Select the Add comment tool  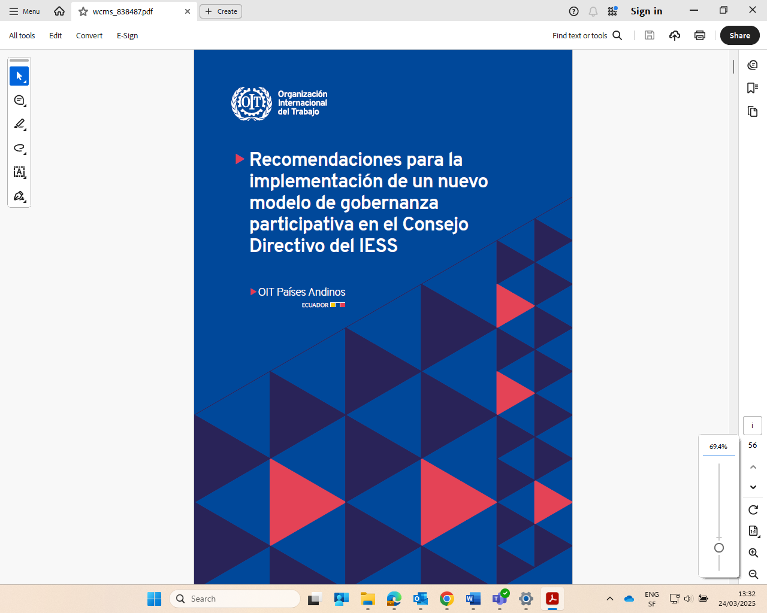coord(19,100)
